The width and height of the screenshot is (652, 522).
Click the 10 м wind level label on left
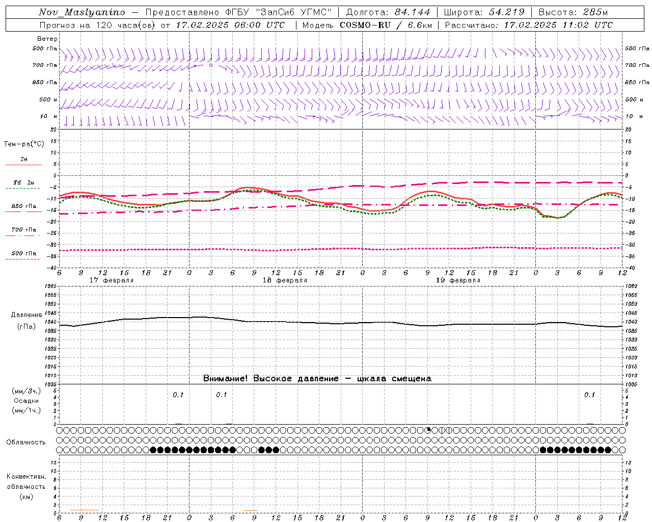(48, 116)
